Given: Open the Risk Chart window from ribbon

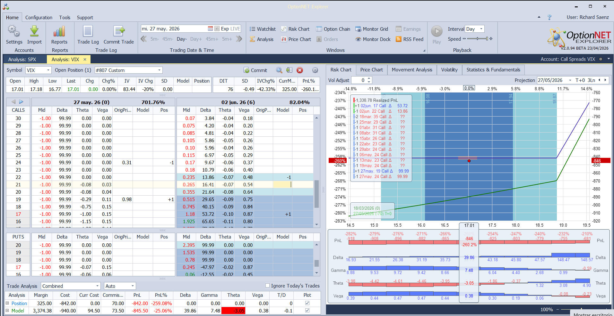Looking at the screenshot, I should pyautogui.click(x=295, y=29).
